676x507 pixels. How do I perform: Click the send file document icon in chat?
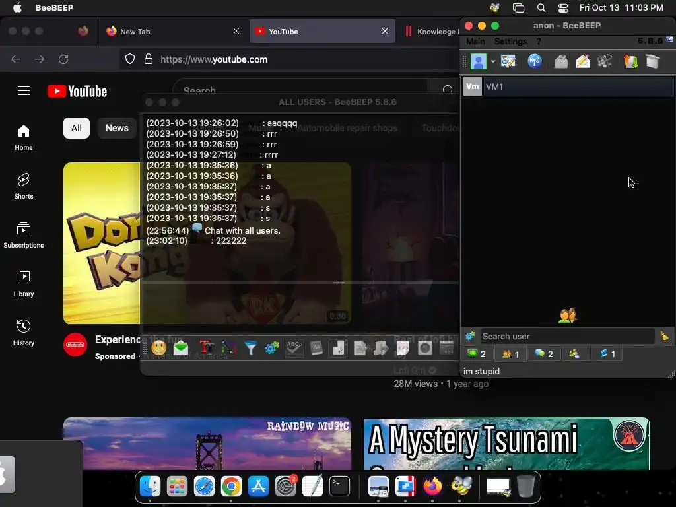click(360, 347)
